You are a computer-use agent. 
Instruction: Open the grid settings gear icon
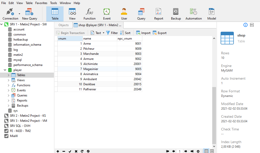click(198, 151)
